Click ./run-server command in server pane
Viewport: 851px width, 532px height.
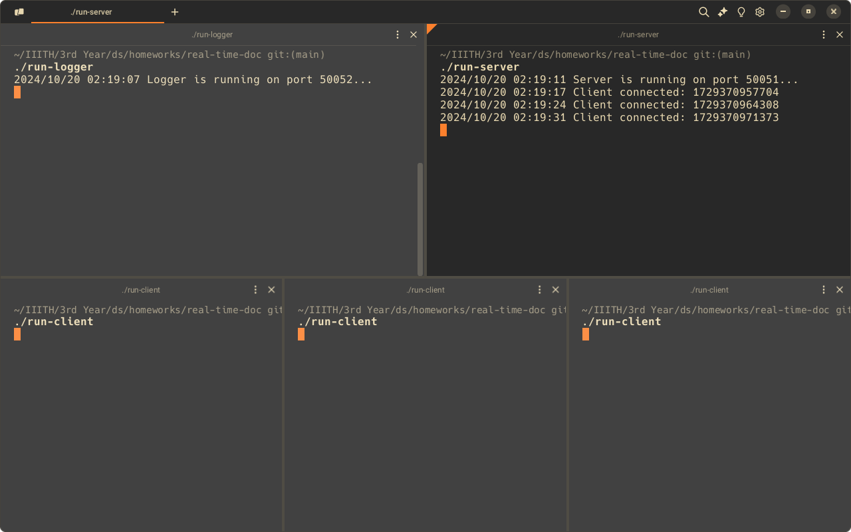(479, 67)
